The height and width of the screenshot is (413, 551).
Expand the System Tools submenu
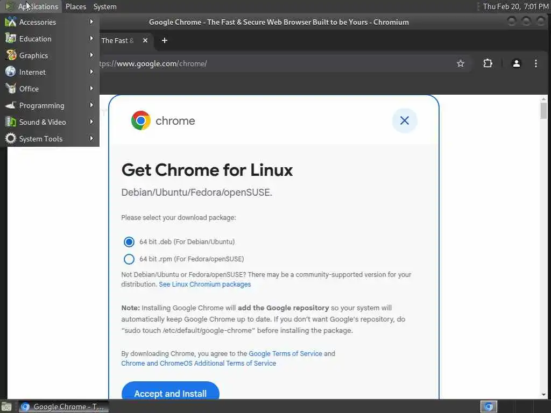pyautogui.click(x=50, y=139)
